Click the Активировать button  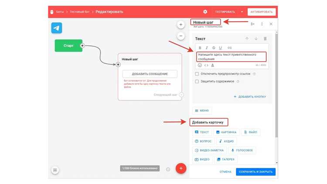tap(262, 12)
